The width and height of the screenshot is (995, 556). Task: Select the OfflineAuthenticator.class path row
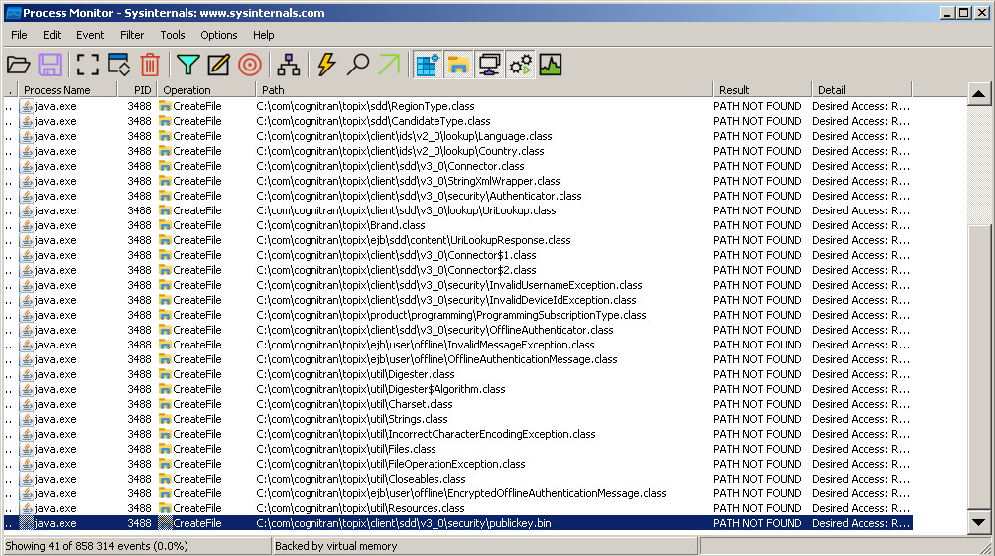tap(457, 330)
